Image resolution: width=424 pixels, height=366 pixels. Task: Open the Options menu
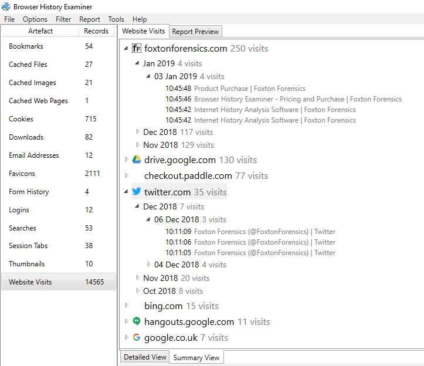(35, 19)
